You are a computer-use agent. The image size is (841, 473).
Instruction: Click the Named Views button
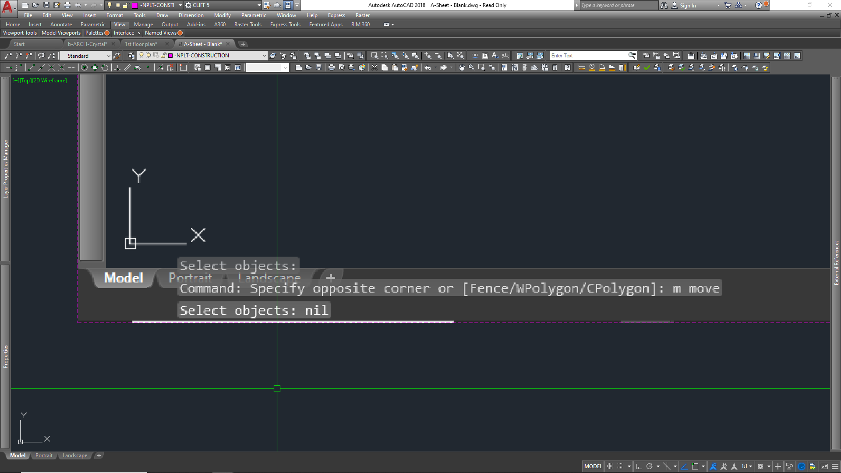(161, 32)
